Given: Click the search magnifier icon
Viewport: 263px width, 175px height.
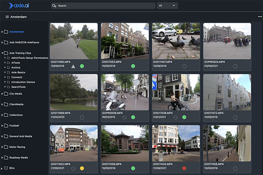Looking at the screenshot, I should coord(54,6).
